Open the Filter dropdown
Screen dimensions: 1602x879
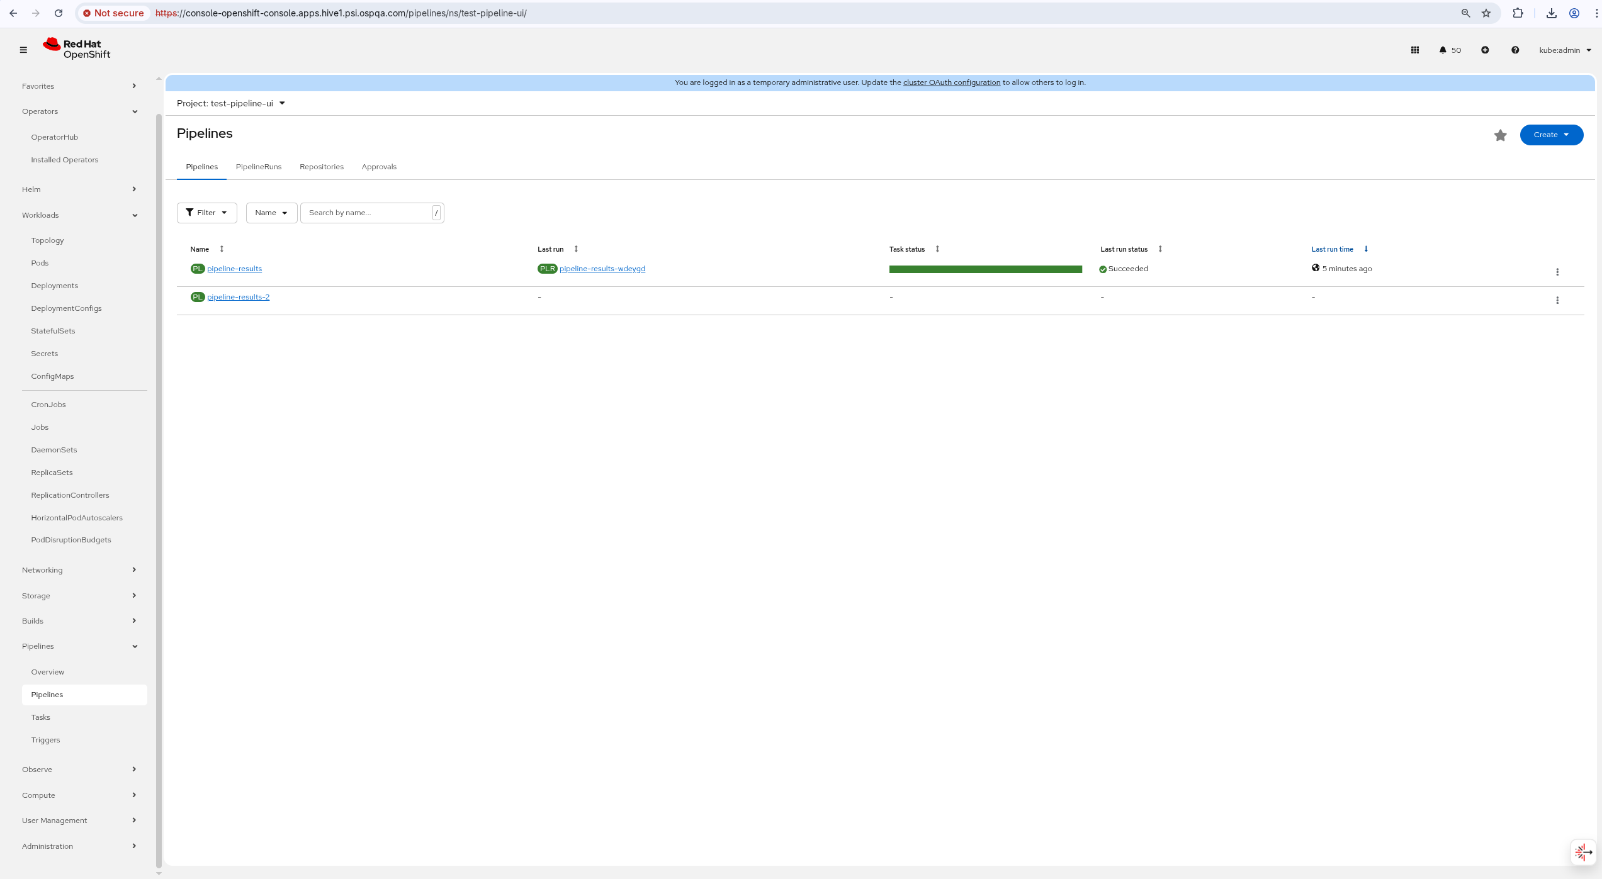206,213
